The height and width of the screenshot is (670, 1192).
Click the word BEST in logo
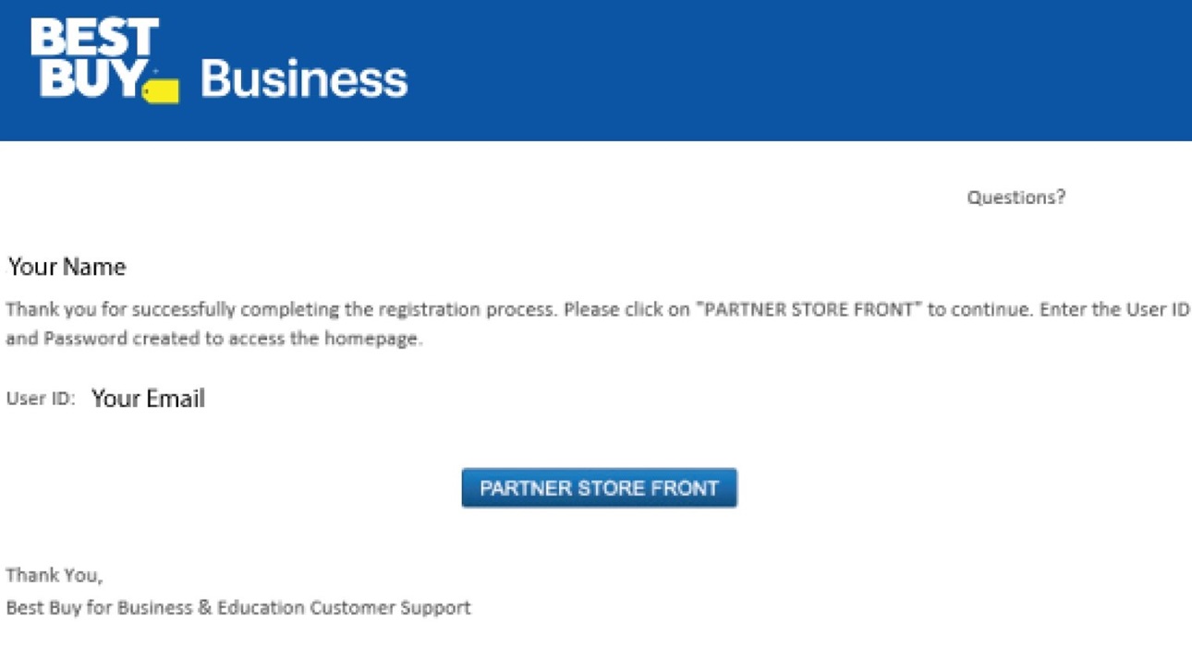tap(93, 38)
